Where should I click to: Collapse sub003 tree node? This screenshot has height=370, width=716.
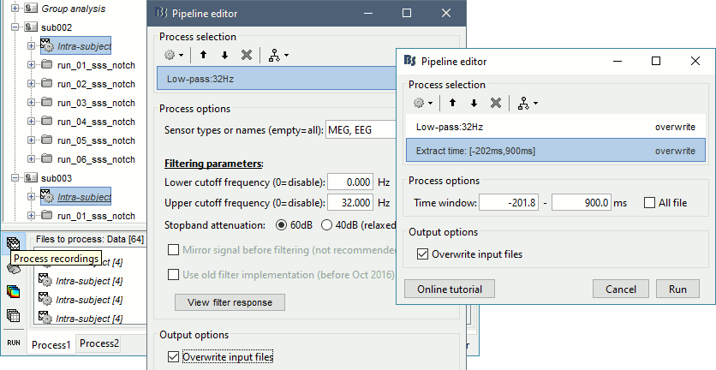click(x=15, y=177)
